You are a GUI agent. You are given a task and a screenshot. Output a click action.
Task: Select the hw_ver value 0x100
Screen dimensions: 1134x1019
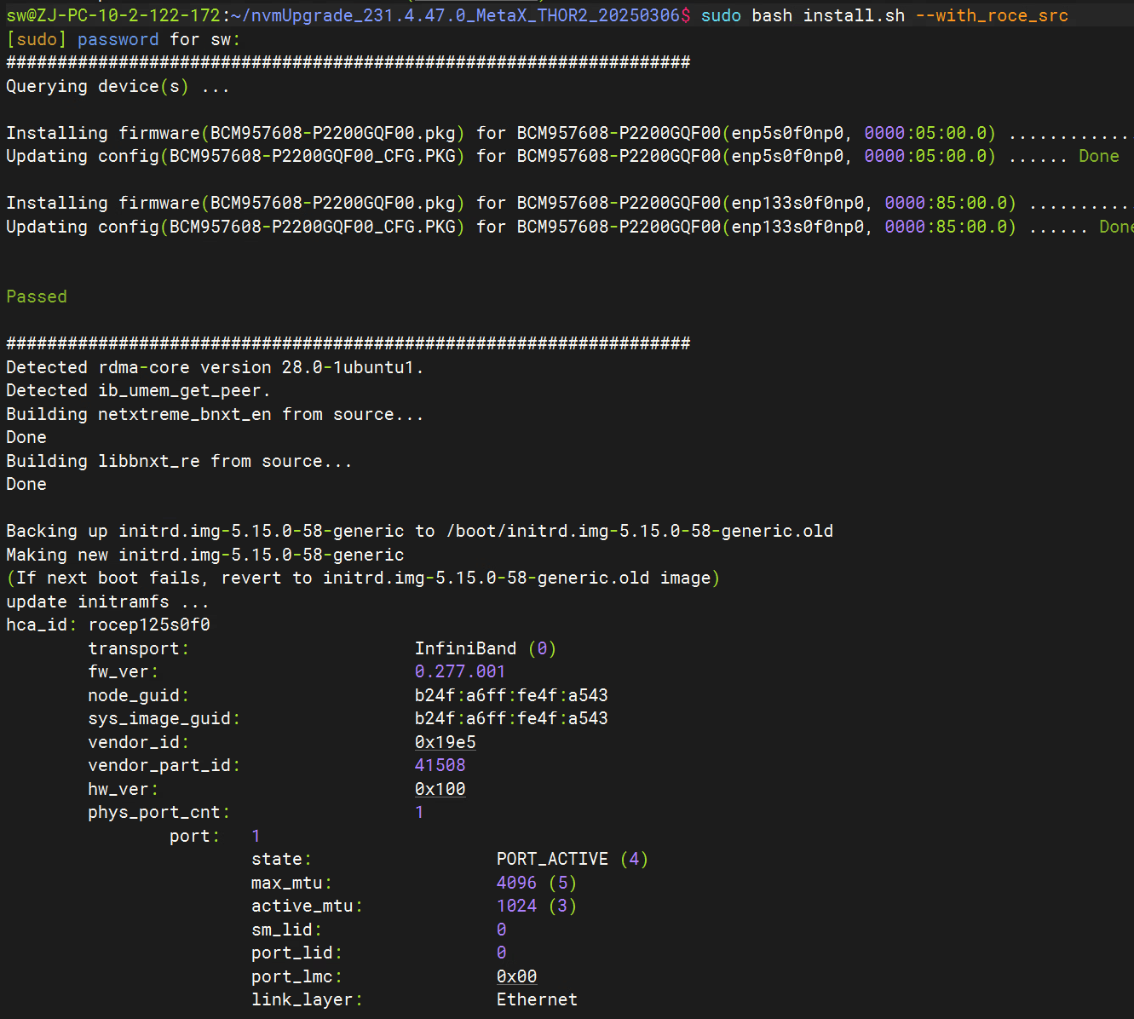click(440, 789)
